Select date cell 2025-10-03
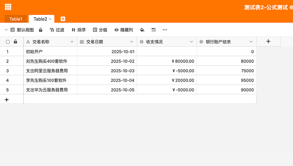The height and width of the screenshot is (166, 293). coord(107,70)
